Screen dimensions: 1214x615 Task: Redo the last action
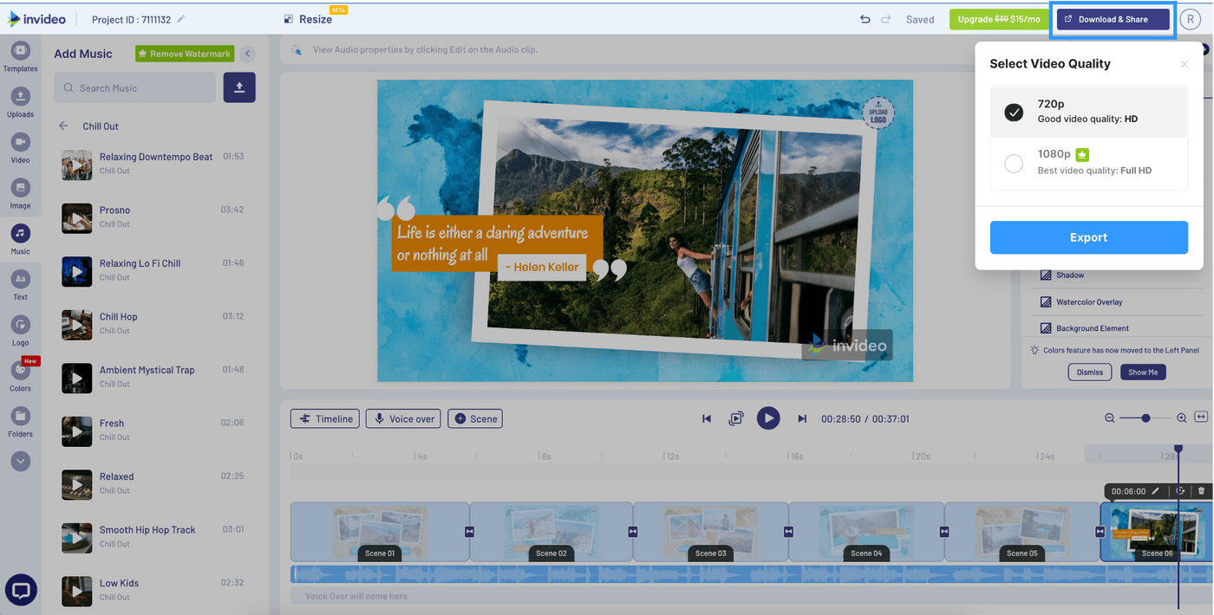(x=885, y=18)
